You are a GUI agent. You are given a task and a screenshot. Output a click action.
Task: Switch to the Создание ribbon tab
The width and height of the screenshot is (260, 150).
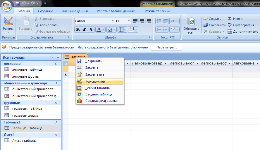[45, 11]
